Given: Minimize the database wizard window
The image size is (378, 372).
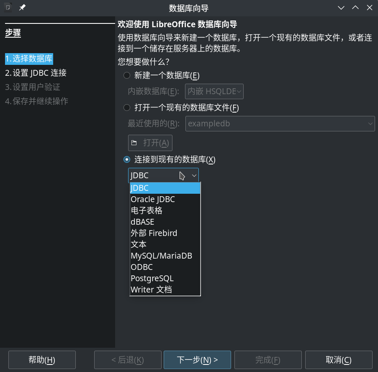Looking at the screenshot, I should coord(341,8).
